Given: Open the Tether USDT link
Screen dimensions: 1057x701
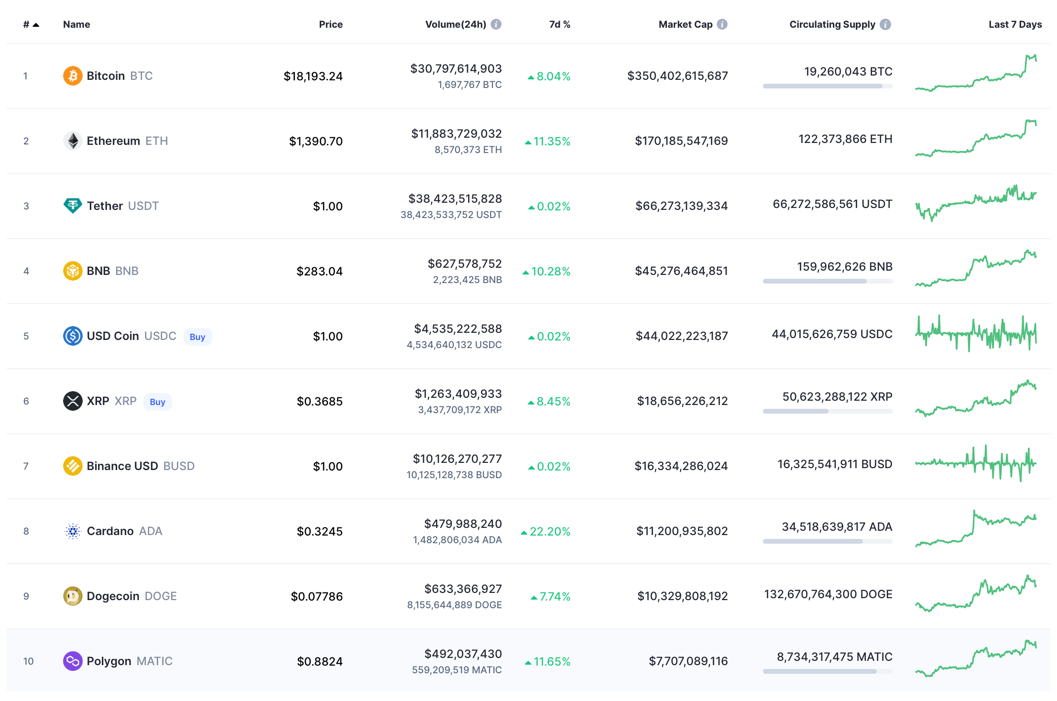Looking at the screenshot, I should tap(122, 206).
